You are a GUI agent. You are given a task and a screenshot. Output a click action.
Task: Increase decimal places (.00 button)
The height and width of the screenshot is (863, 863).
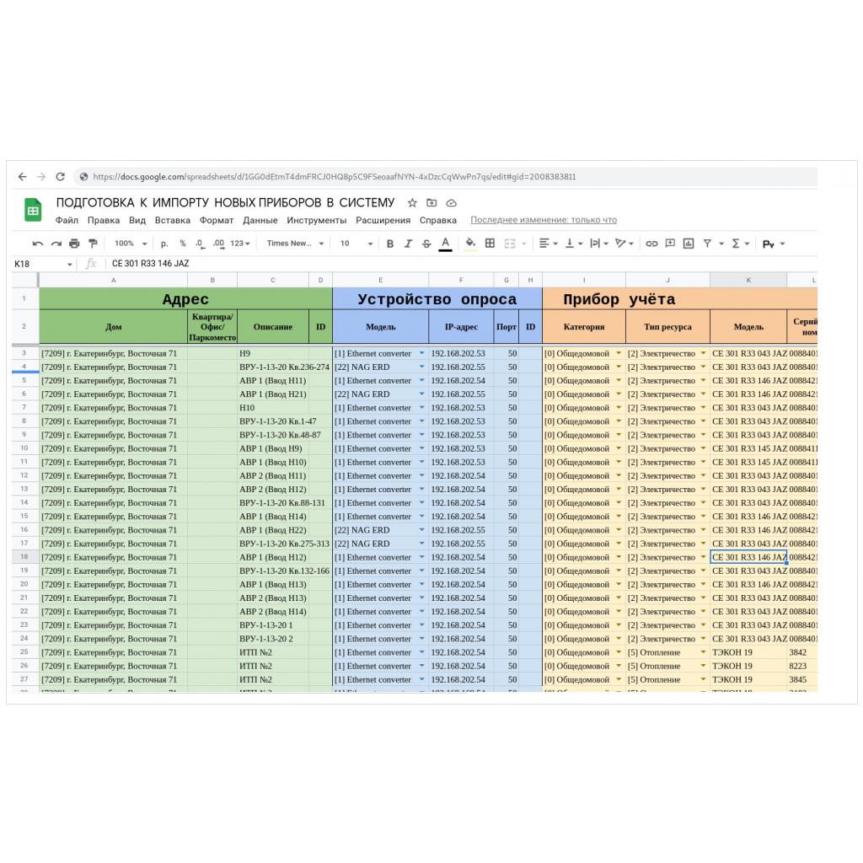click(218, 244)
